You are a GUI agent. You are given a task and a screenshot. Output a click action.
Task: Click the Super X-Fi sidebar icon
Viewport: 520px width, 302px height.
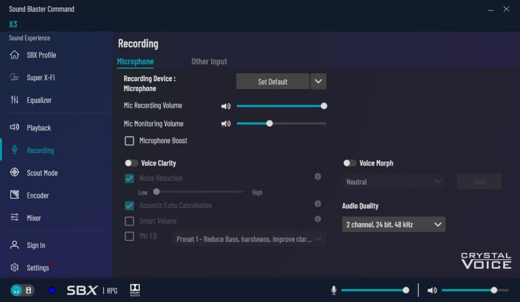pyautogui.click(x=14, y=77)
